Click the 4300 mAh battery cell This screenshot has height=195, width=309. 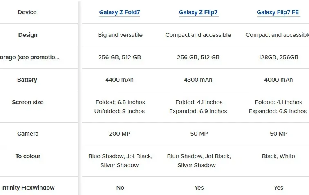(198, 80)
